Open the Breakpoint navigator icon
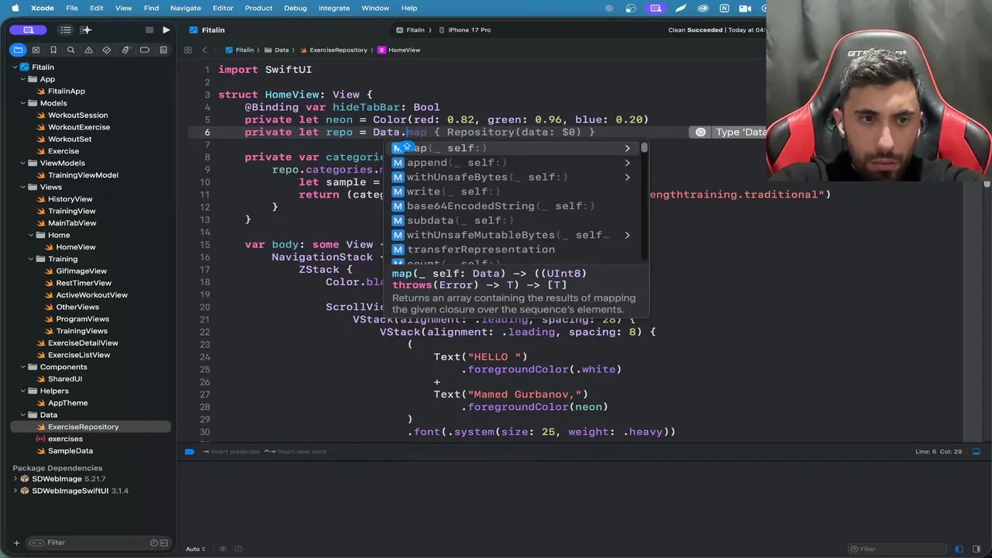Image resolution: width=992 pixels, height=558 pixels. (145, 50)
